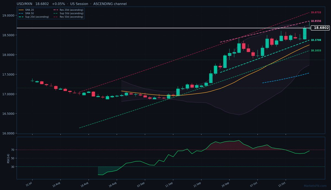Image resolution: width=331 pixels, height=190 pixels.
Task: Click the 18.5000 y-axis tick label
Action: click(9, 35)
